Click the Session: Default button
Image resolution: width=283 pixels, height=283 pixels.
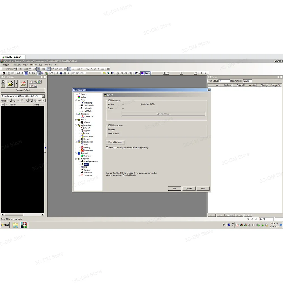tap(23, 90)
